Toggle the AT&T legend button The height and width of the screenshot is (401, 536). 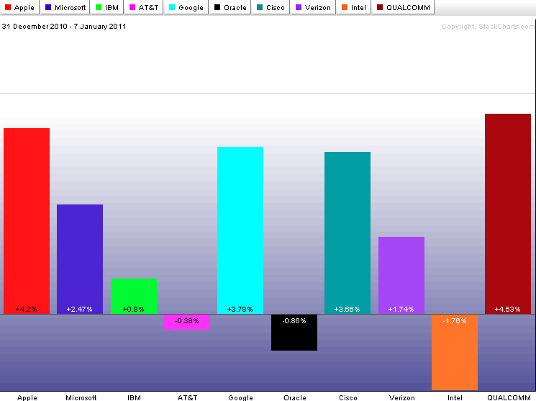point(144,7)
